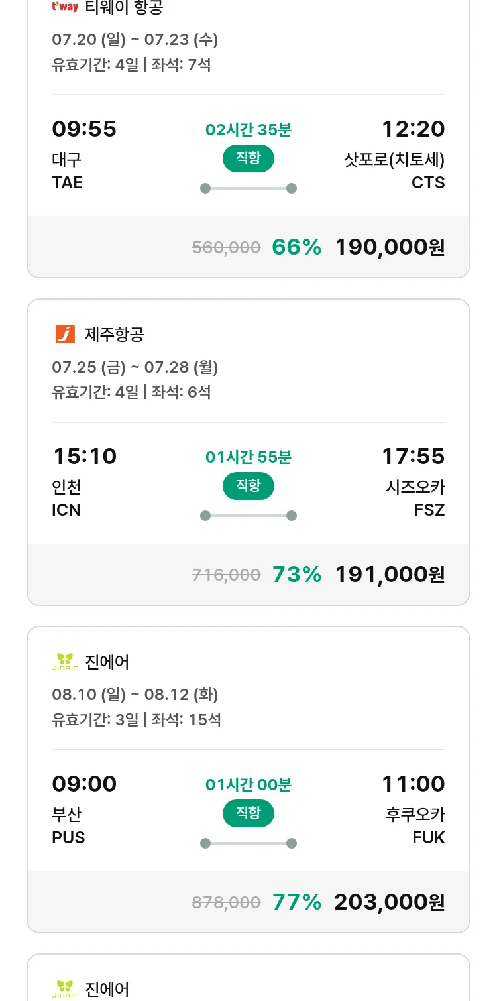Select the 직항 badge on Busan–Fukuoka flight

(x=248, y=813)
